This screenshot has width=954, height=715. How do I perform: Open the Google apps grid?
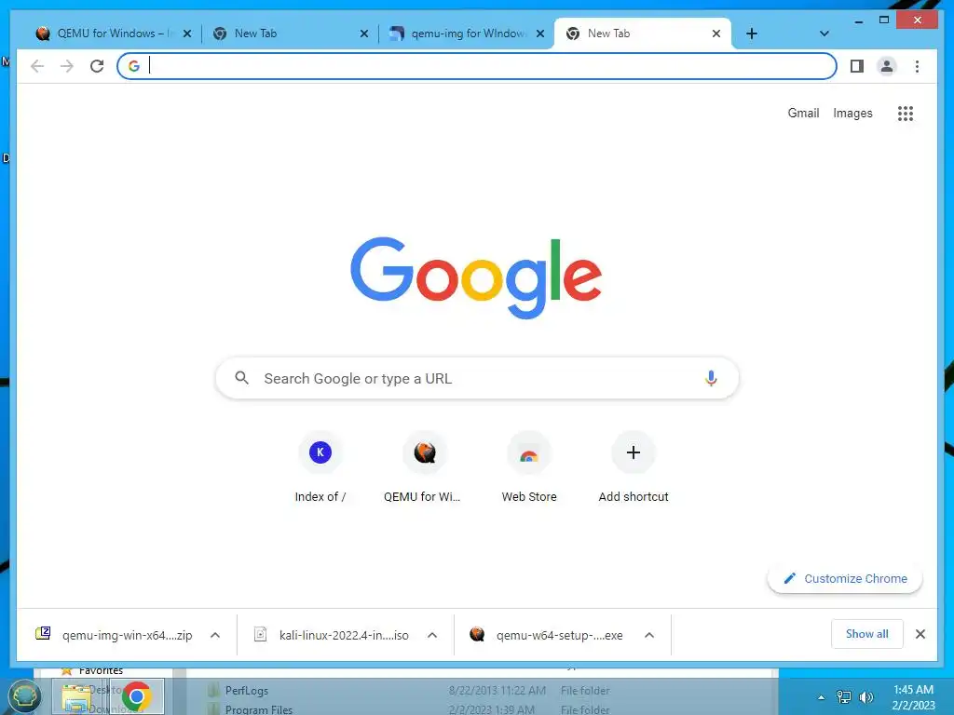click(x=906, y=113)
